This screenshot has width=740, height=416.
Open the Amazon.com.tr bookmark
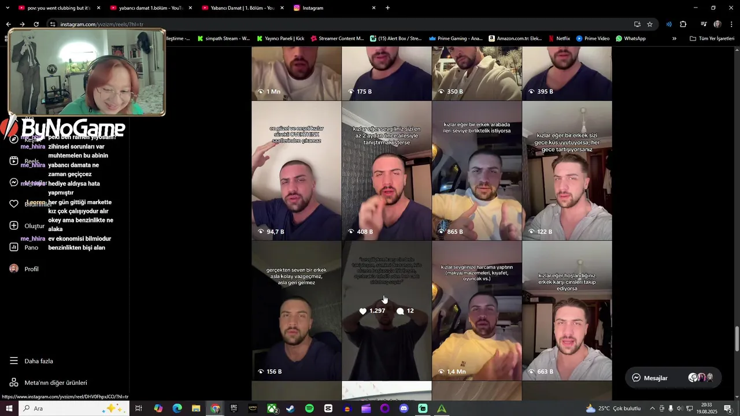pyautogui.click(x=515, y=39)
